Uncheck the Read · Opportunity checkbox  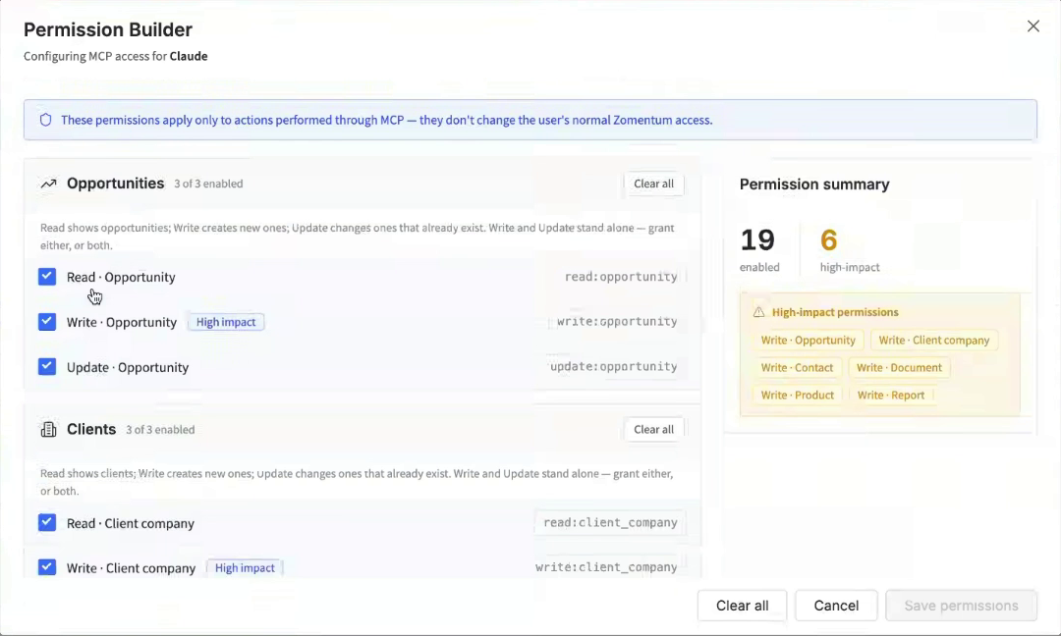coord(47,277)
